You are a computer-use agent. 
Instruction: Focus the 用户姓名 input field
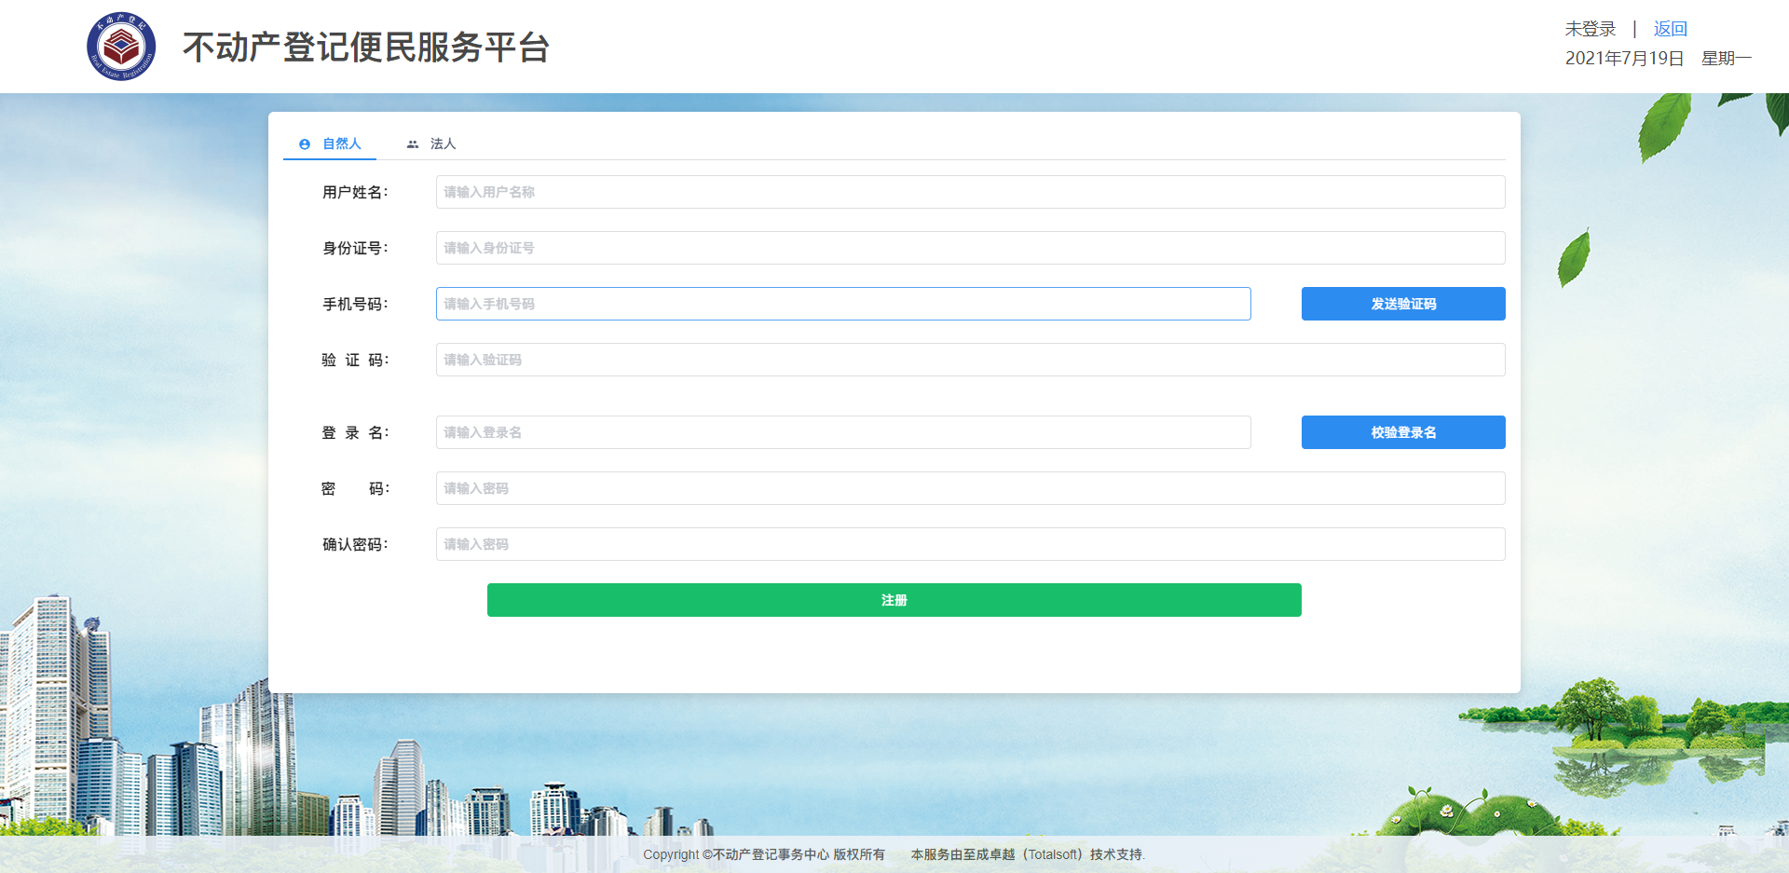(x=969, y=192)
